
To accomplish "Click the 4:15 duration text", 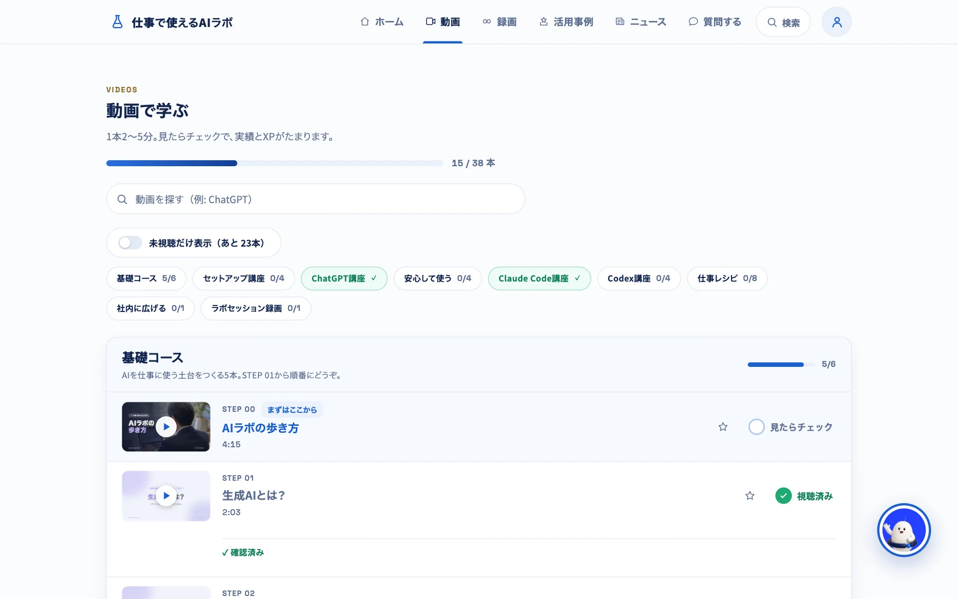I will click(232, 444).
